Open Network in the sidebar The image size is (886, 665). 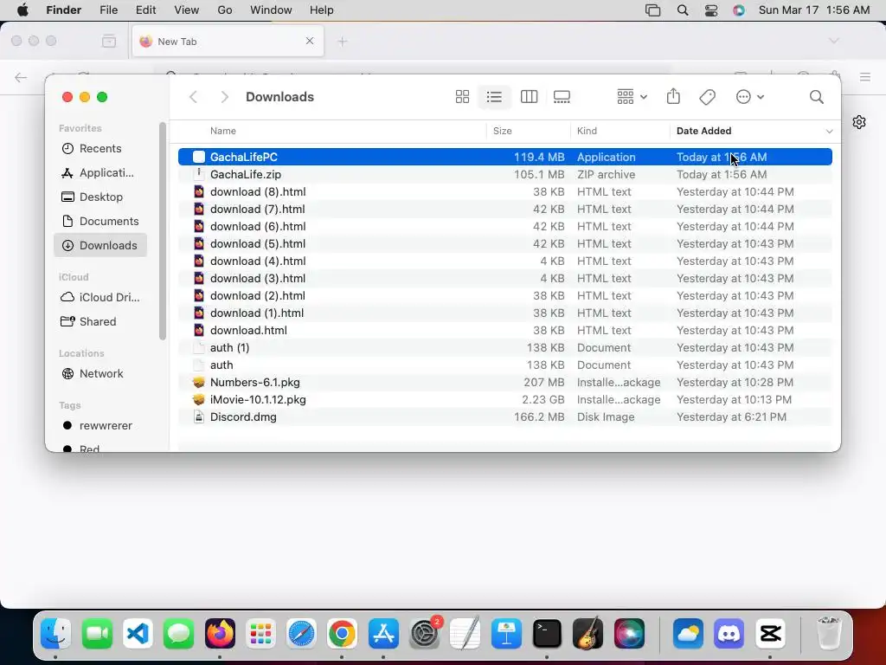[x=100, y=373]
